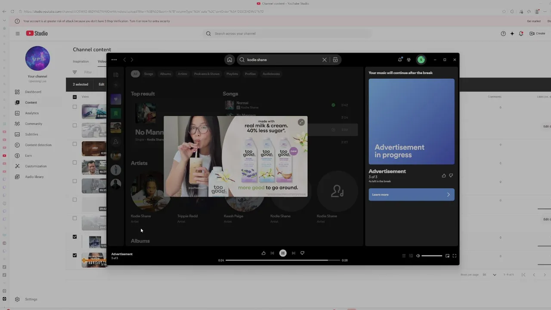Open Spotify queue icon
This screenshot has width=551, height=310.
(404, 256)
